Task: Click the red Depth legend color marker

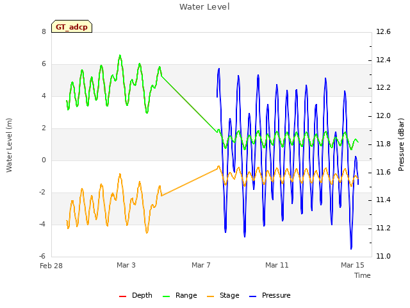Action: [x=122, y=296]
